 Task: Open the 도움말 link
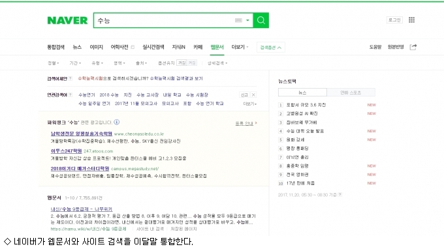tap(375, 47)
